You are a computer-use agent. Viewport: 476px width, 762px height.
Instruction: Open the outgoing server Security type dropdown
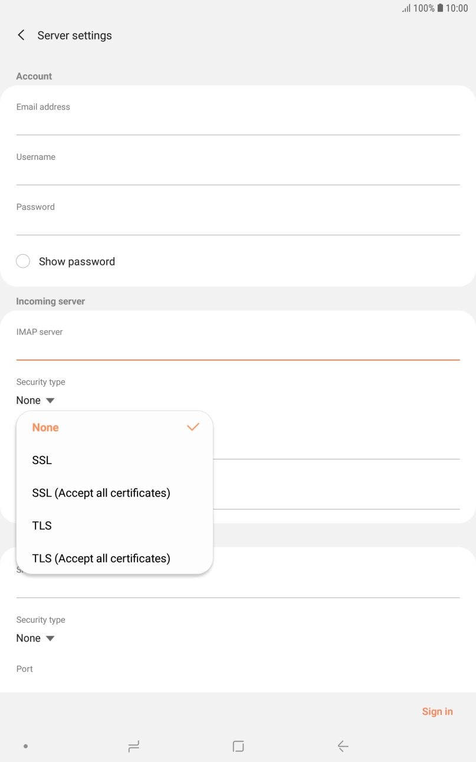pyautogui.click(x=35, y=638)
